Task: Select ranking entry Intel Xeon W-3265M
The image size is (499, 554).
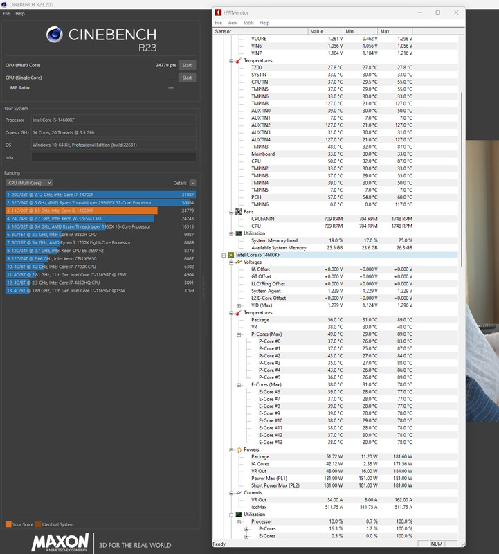Action: [100, 218]
